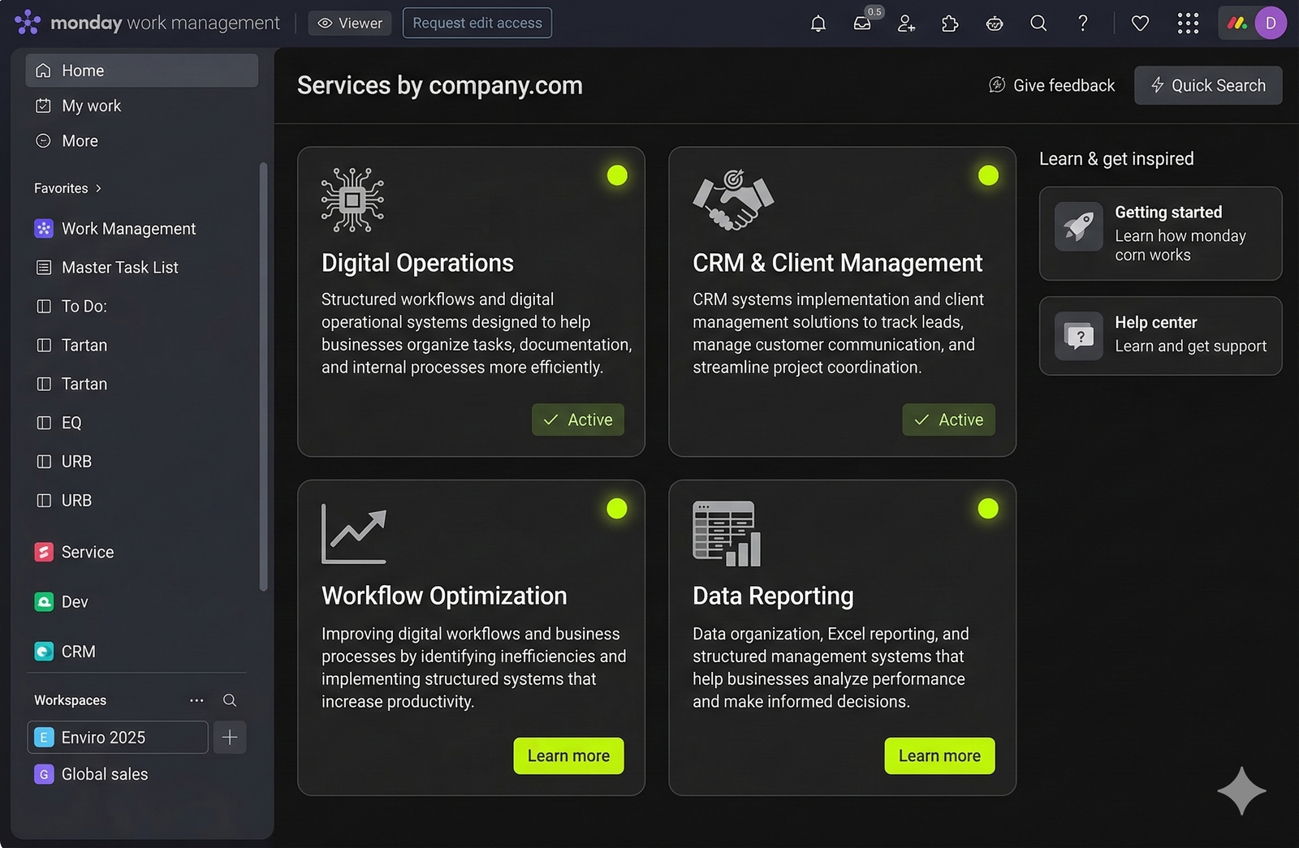The width and height of the screenshot is (1299, 848).
Task: Click Request edit access
Action: tap(477, 23)
